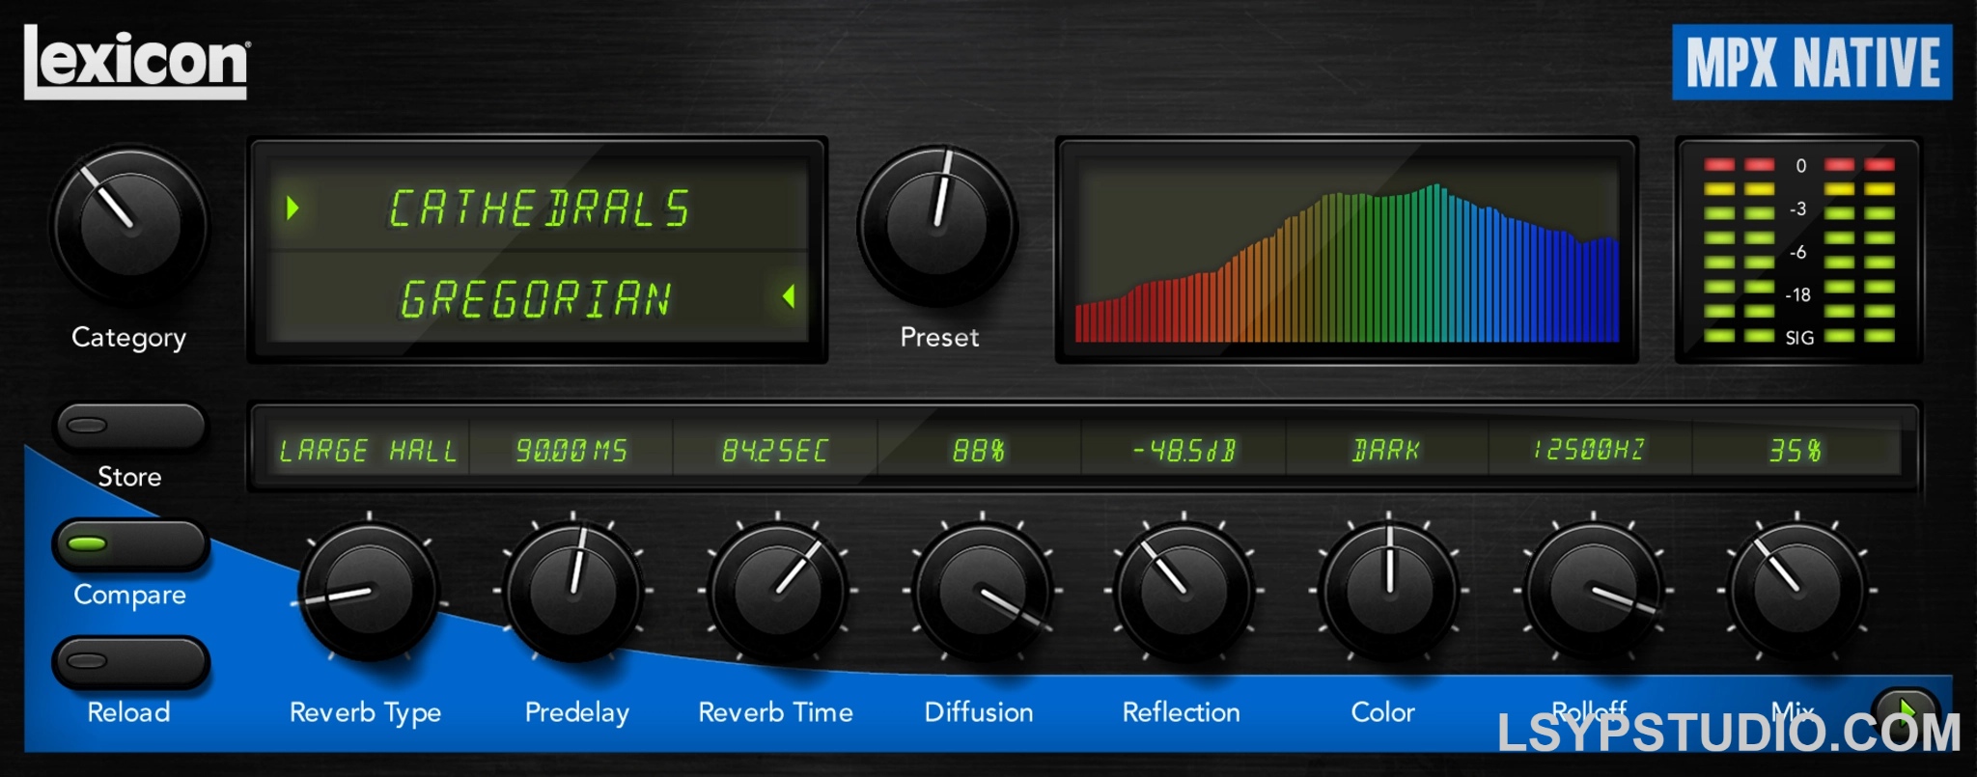Click the GREGORIAN preset name
This screenshot has width=1977, height=777.
pyautogui.click(x=536, y=298)
